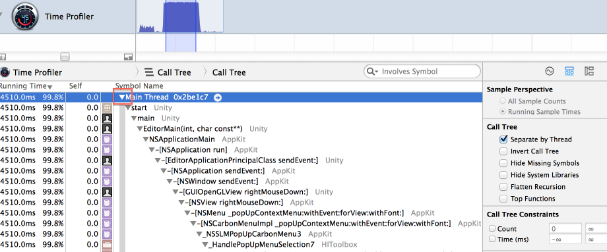
Task: Adjust the track zoom slider knob
Action: [65, 57]
